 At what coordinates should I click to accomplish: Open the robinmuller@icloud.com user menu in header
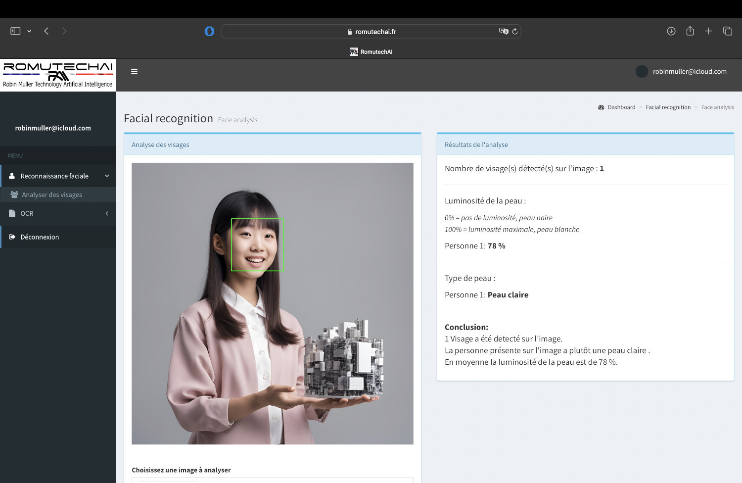click(682, 72)
